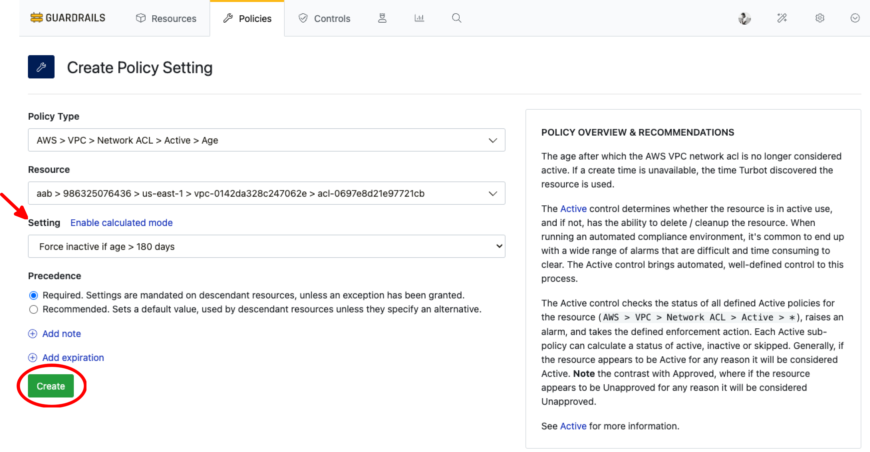The image size is (870, 452).
Task: Open the user avatar profile menu
Action: (x=744, y=18)
